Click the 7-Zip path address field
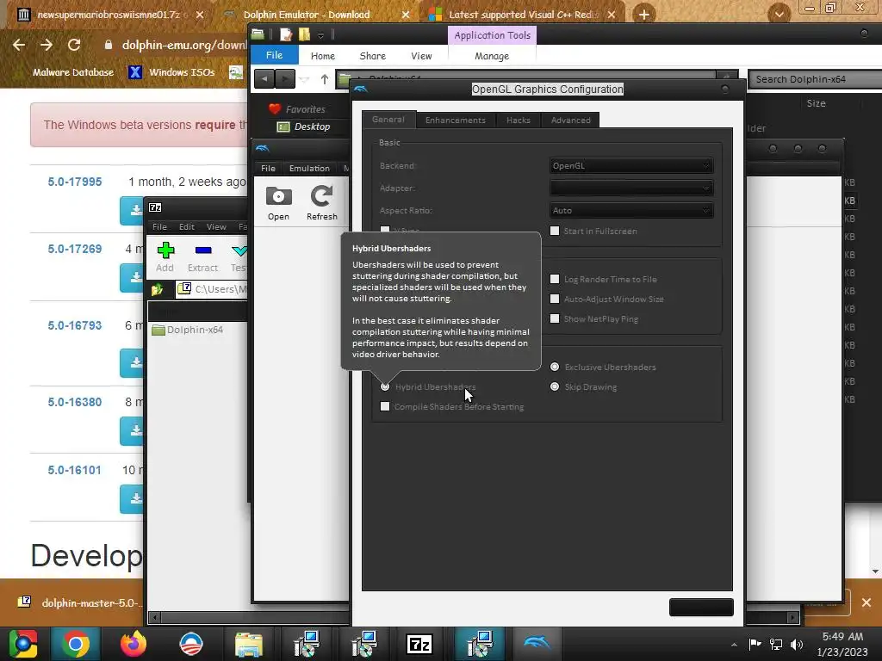 (x=212, y=289)
